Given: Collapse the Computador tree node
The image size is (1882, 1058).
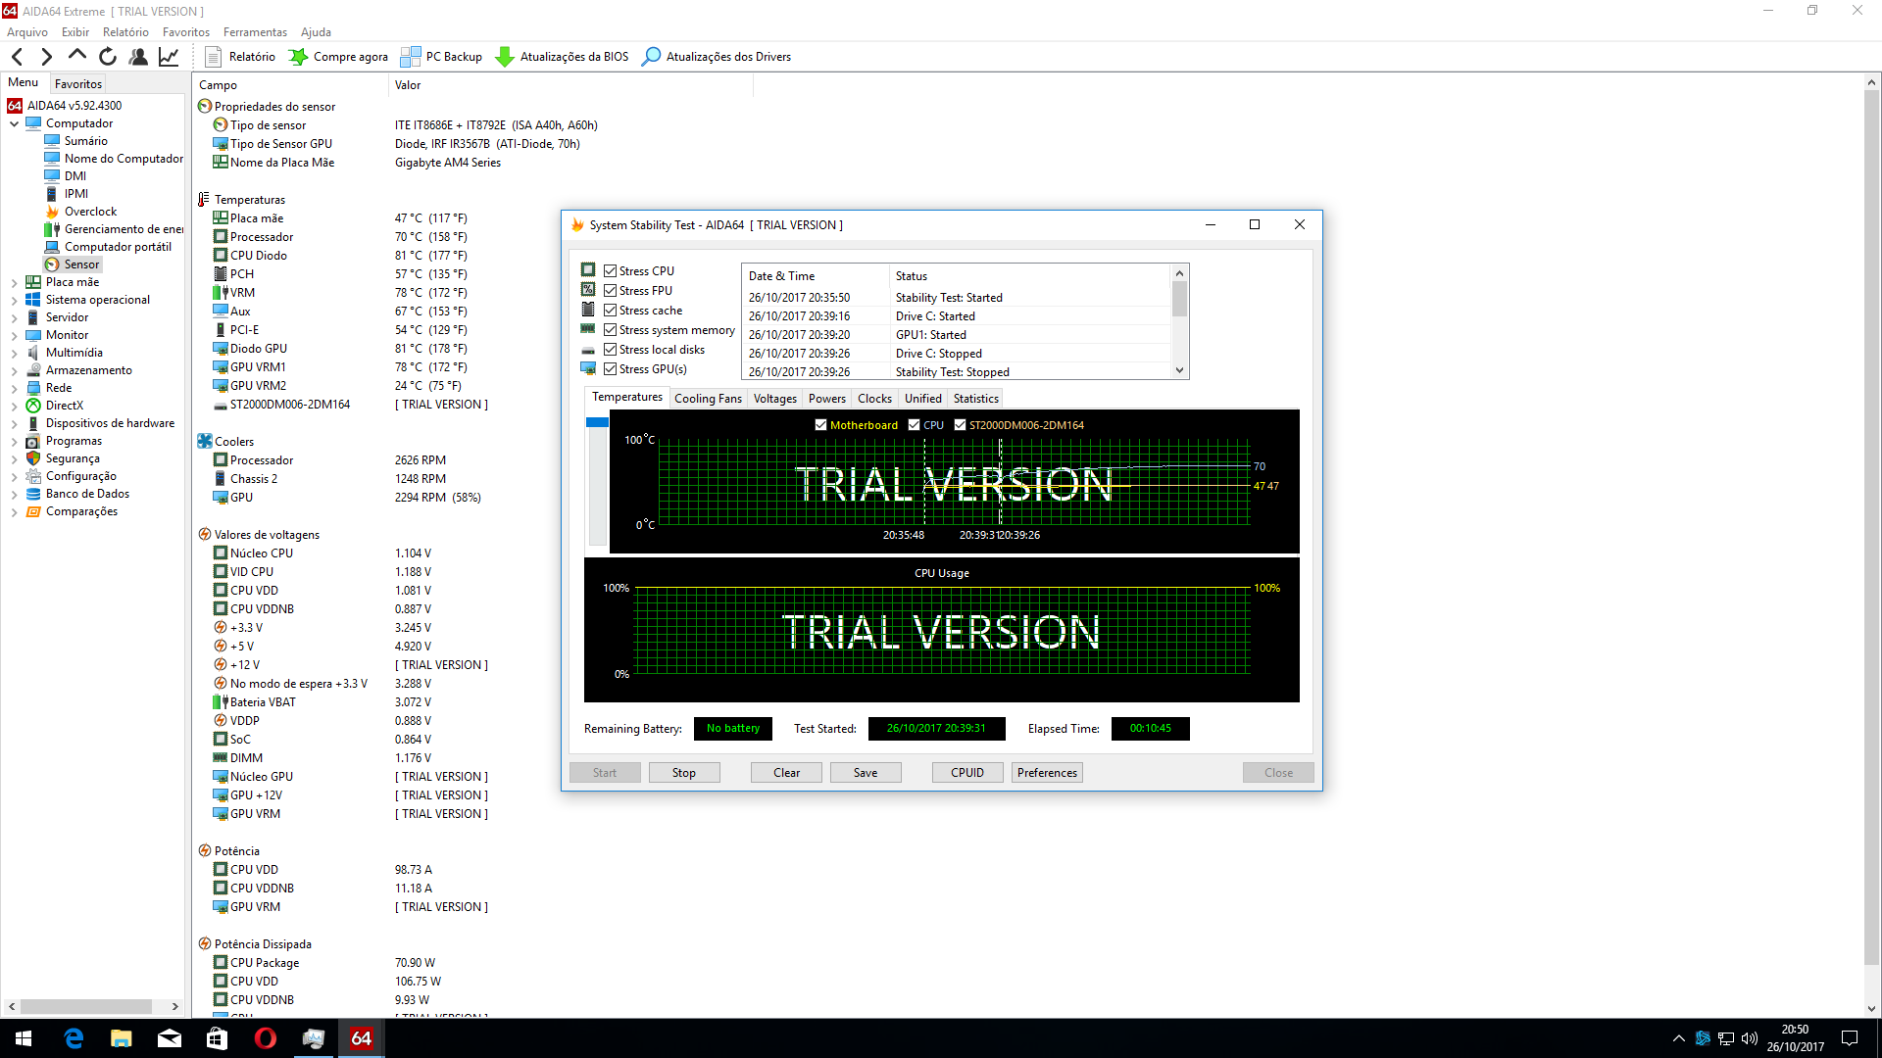Looking at the screenshot, I should tap(15, 123).
